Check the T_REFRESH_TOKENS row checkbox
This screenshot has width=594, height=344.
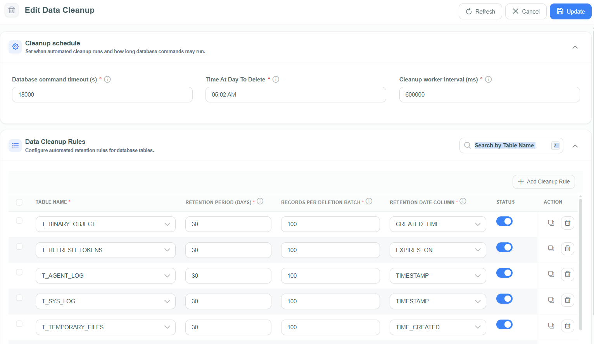point(19,247)
